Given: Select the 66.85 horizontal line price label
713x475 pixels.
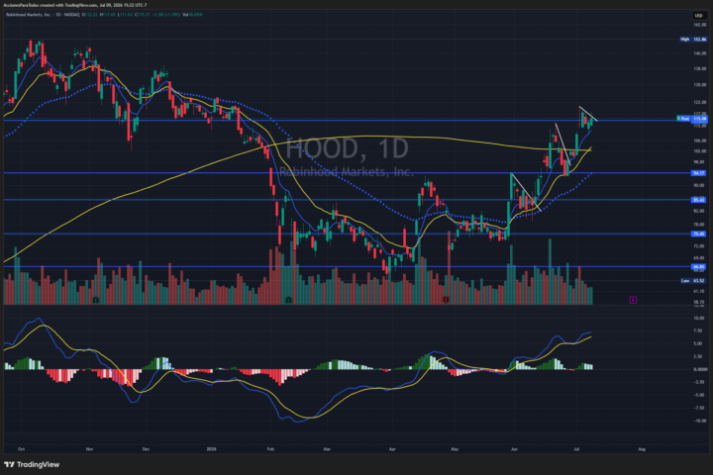Looking at the screenshot, I should point(698,267).
